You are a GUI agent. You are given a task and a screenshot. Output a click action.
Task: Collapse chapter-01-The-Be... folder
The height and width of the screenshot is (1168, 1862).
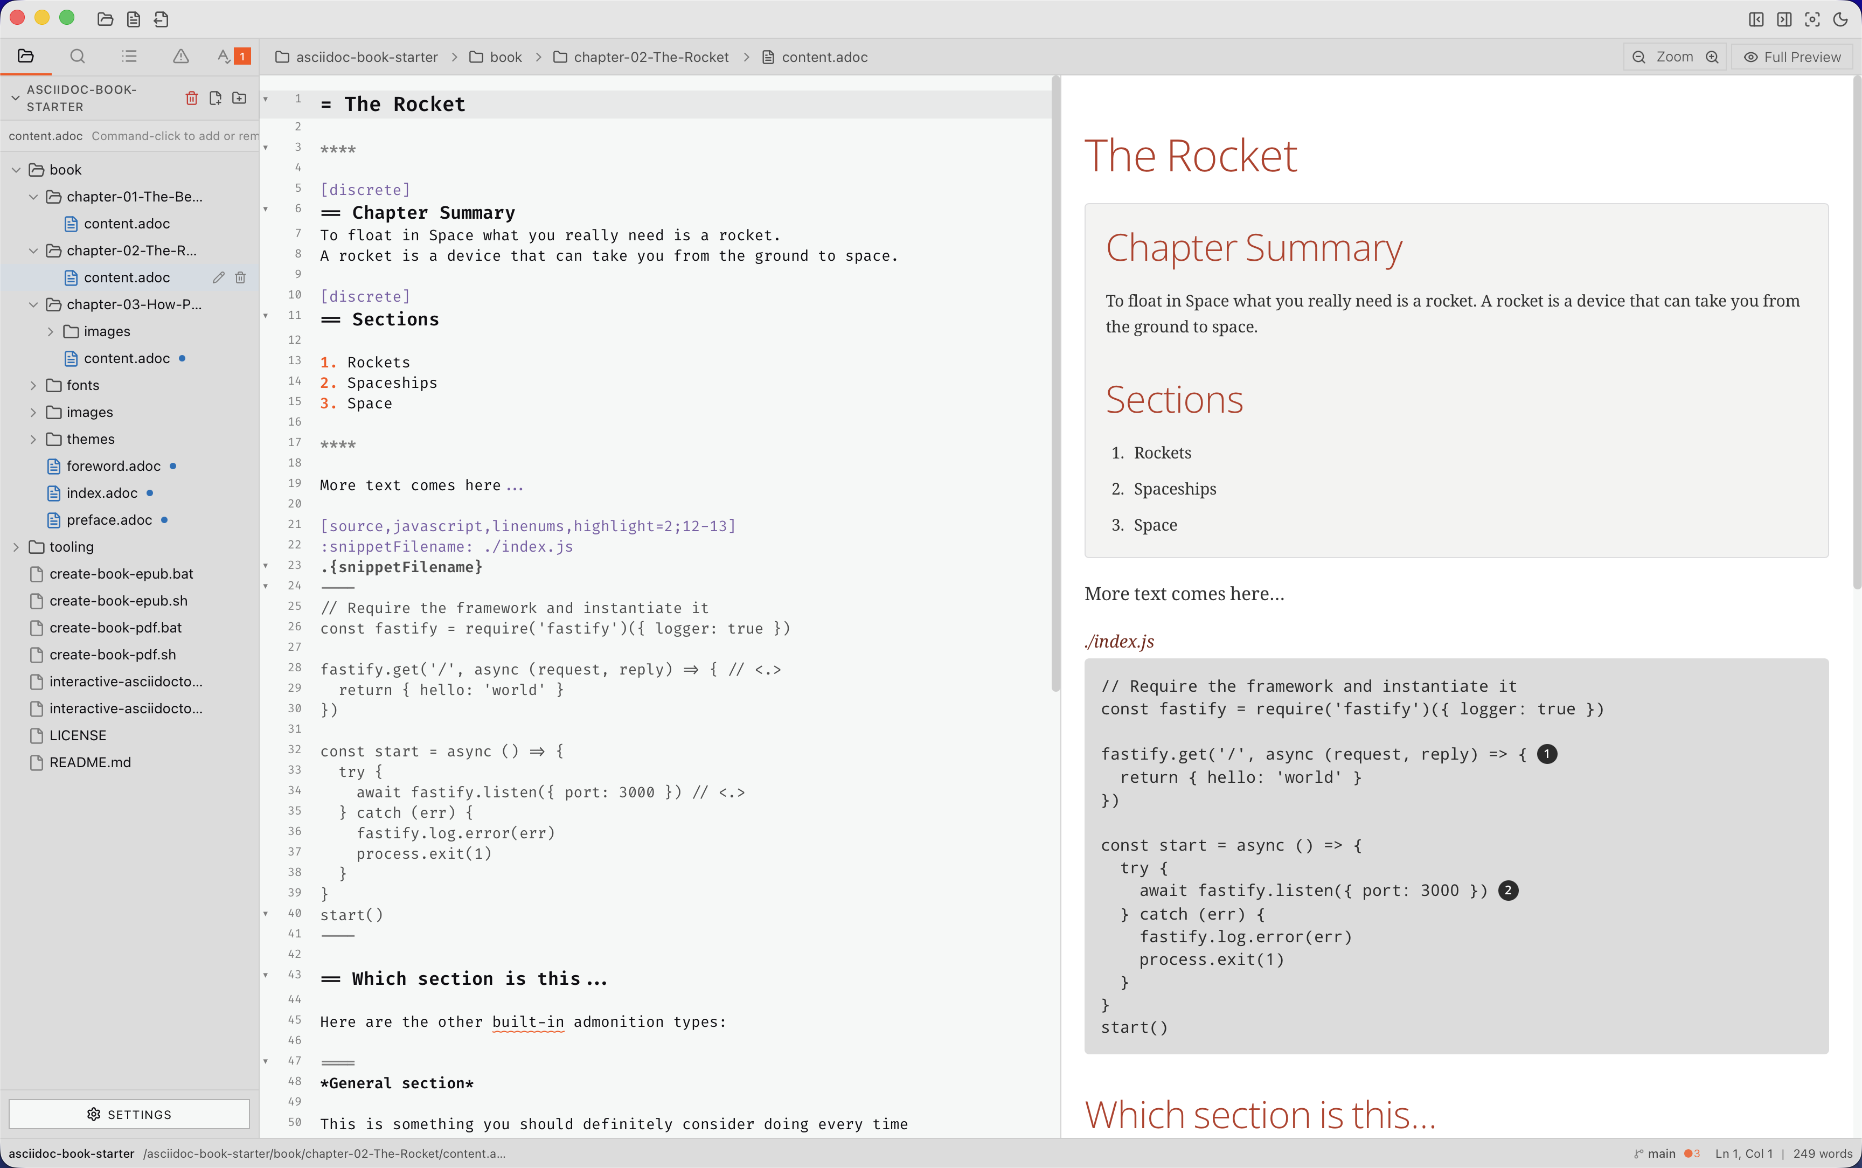(x=33, y=196)
